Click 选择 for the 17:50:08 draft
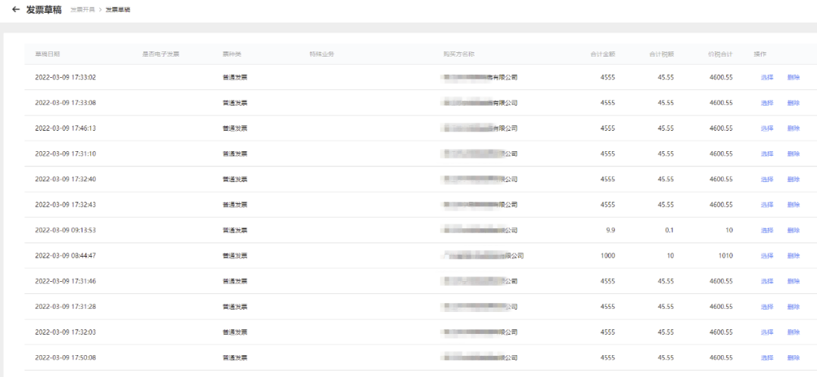The image size is (817, 377). click(767, 358)
